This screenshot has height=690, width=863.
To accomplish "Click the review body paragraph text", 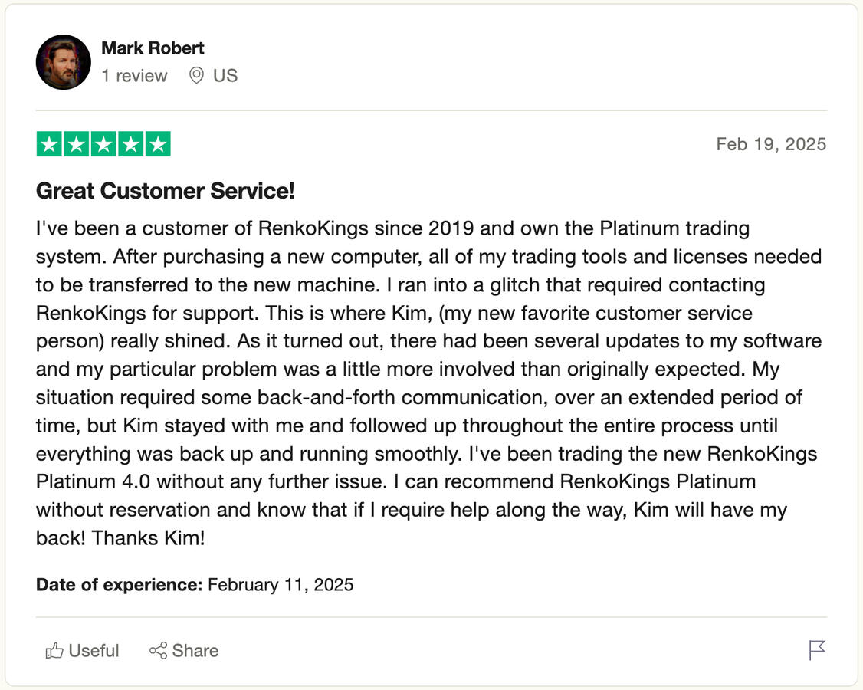I will point(429,383).
